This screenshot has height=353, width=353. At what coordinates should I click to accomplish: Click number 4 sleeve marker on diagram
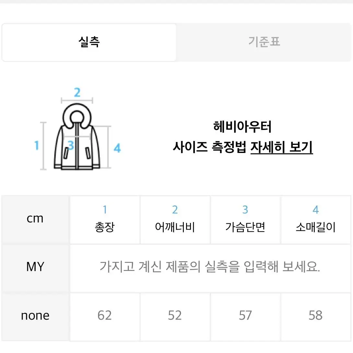coord(117,148)
